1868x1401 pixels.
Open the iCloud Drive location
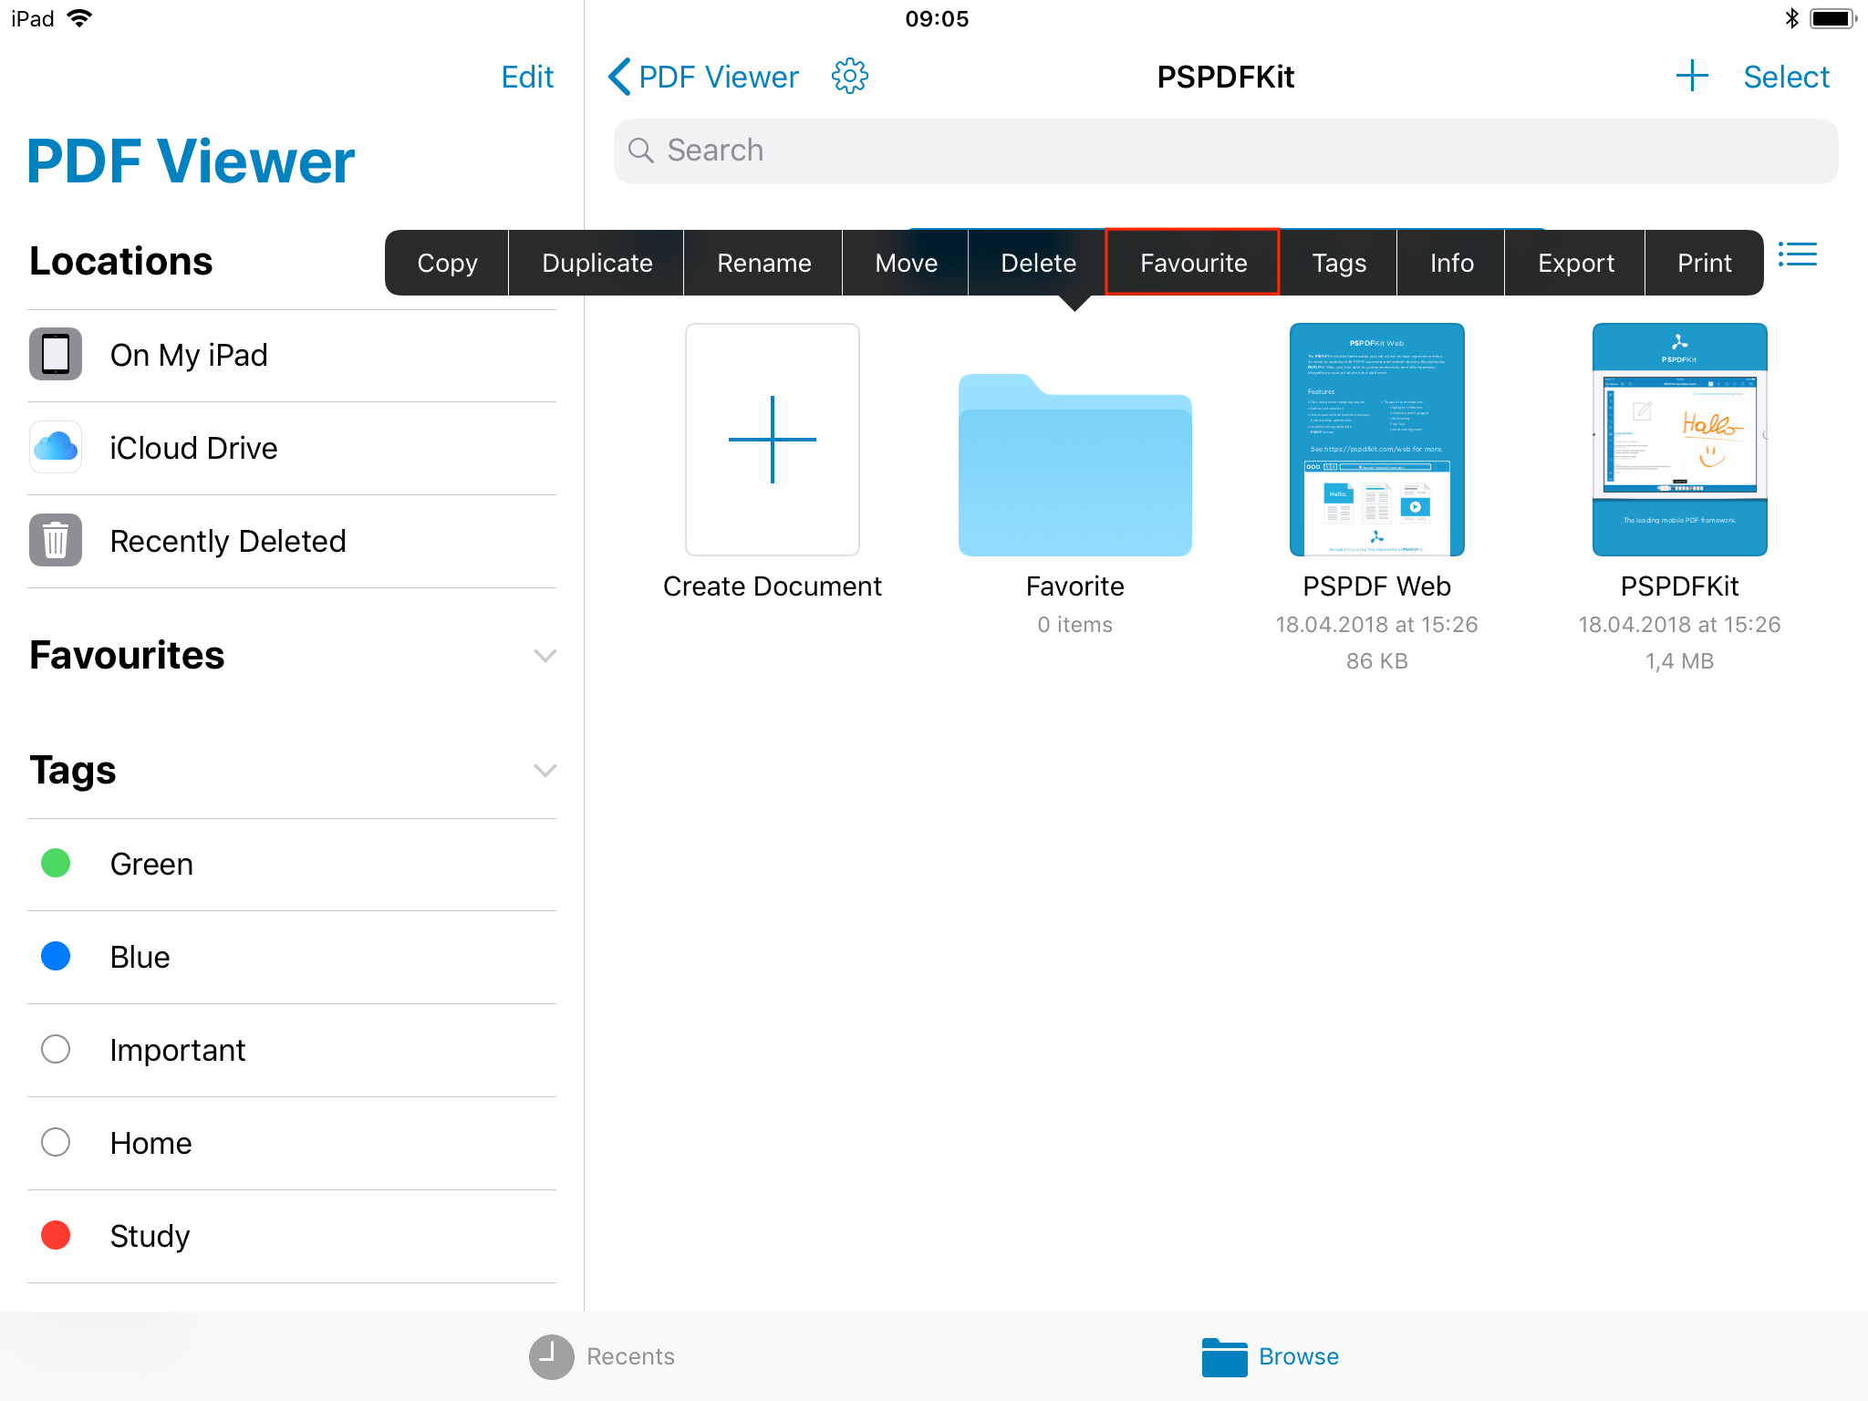192,448
